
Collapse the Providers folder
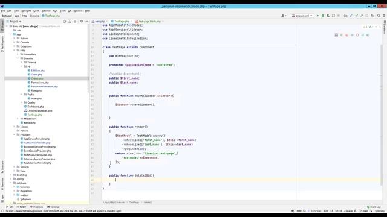(x=14, y=135)
